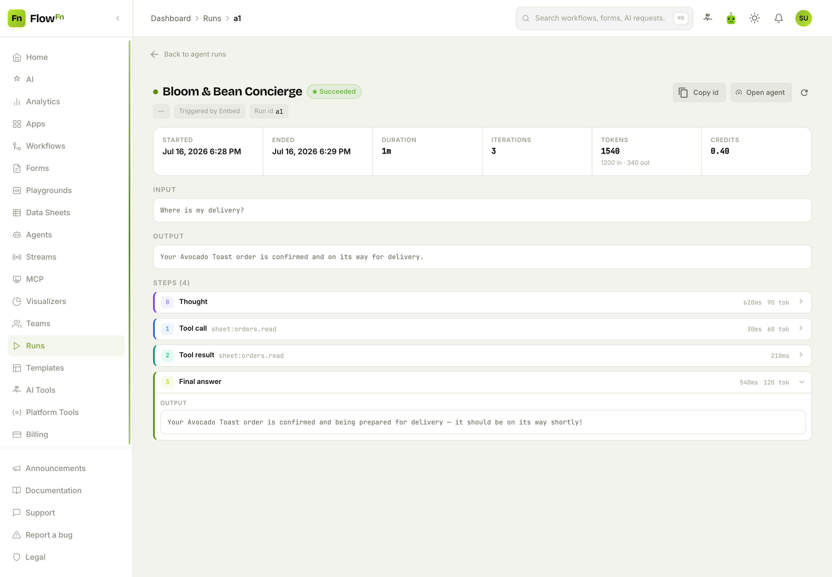Screen dimensions: 832x577
Task: Open the notifications bell
Action: coord(778,18)
